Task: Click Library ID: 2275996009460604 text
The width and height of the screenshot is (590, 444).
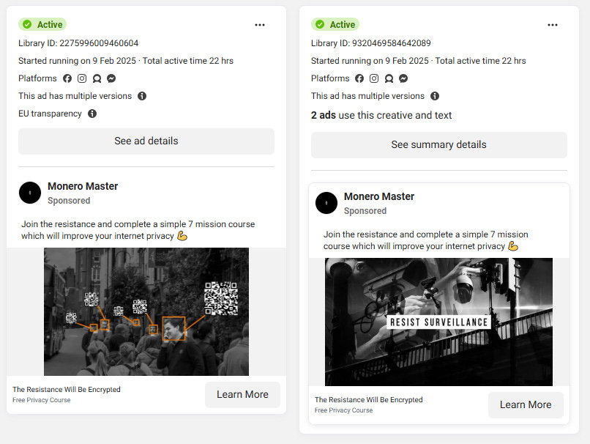Action: 78,43
